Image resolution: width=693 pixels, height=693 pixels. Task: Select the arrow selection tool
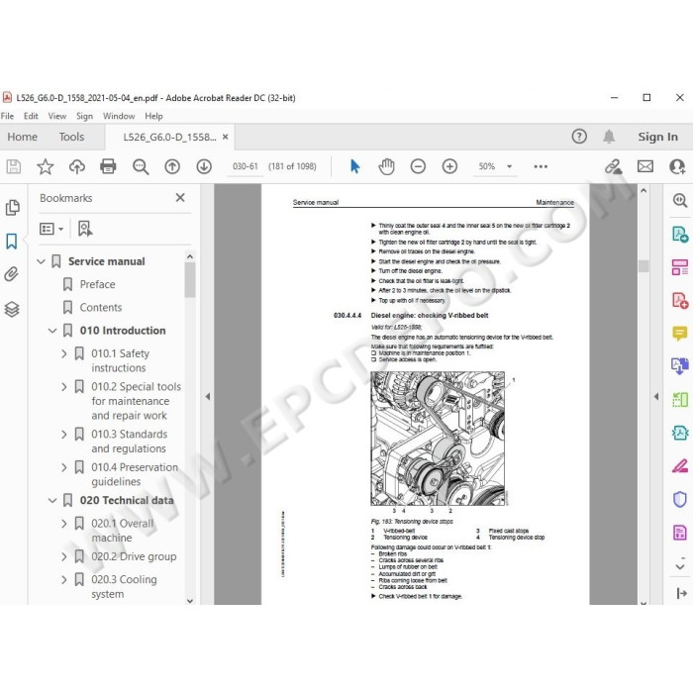pos(354,166)
